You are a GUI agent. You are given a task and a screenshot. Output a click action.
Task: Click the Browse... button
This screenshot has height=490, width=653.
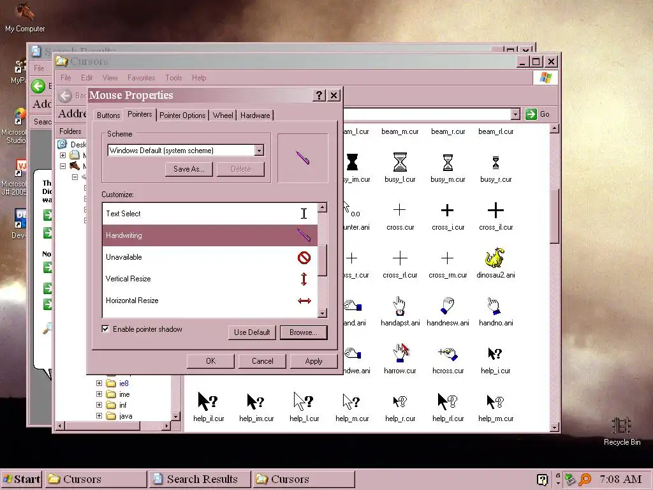pyautogui.click(x=303, y=332)
